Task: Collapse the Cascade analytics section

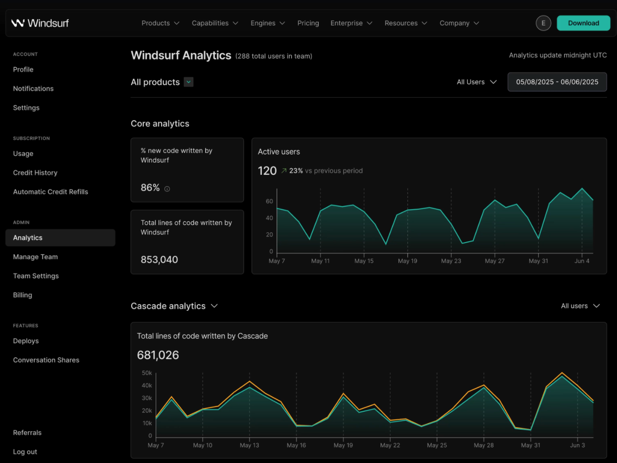Action: click(214, 306)
